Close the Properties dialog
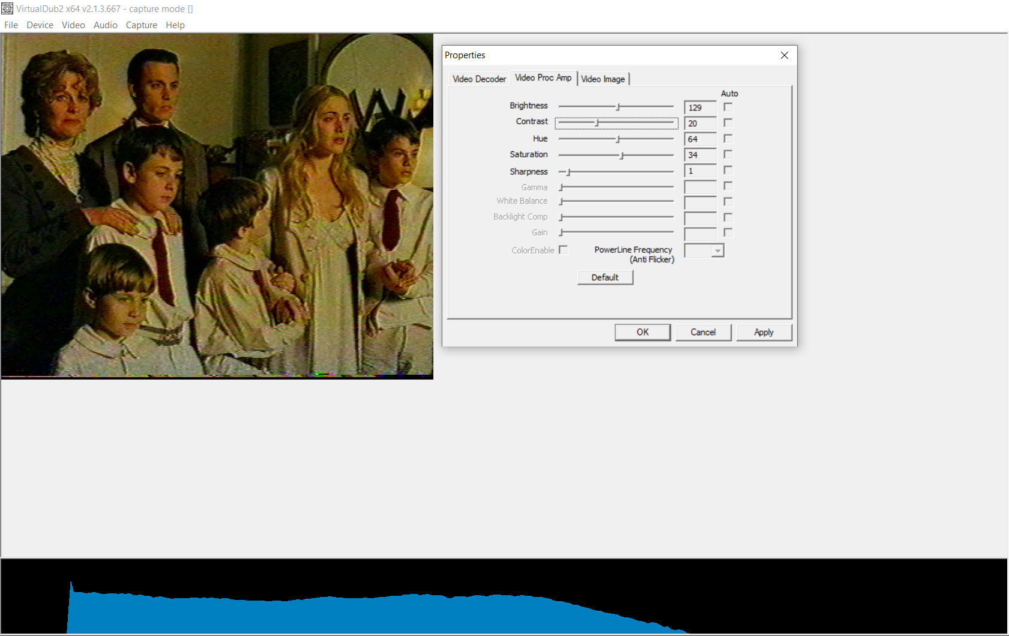Image resolution: width=1009 pixels, height=636 pixels. click(785, 55)
